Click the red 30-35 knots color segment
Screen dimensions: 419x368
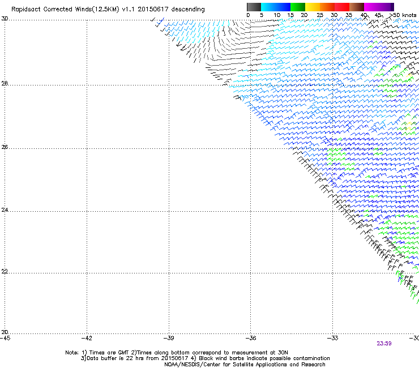(342, 7)
